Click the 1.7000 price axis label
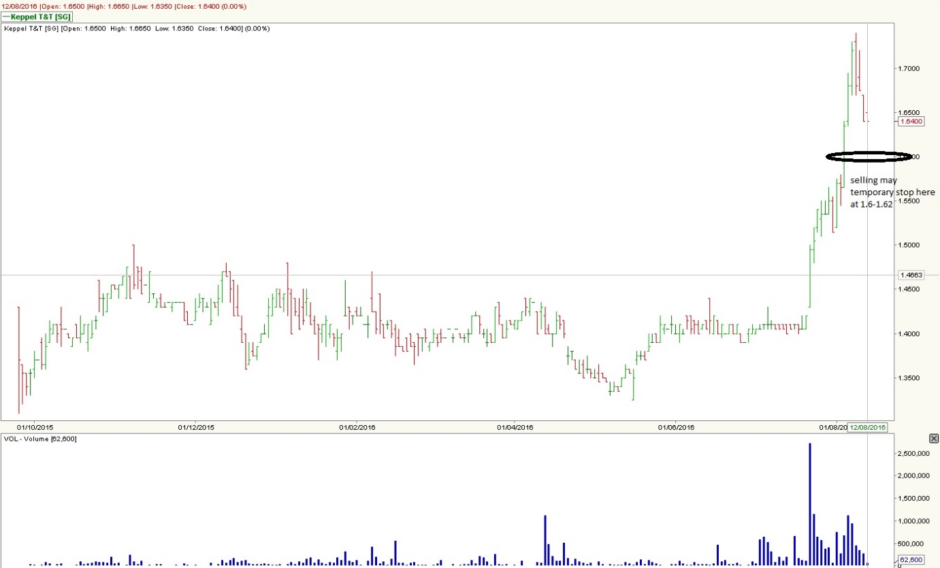The height and width of the screenshot is (568, 940). pyautogui.click(x=908, y=68)
